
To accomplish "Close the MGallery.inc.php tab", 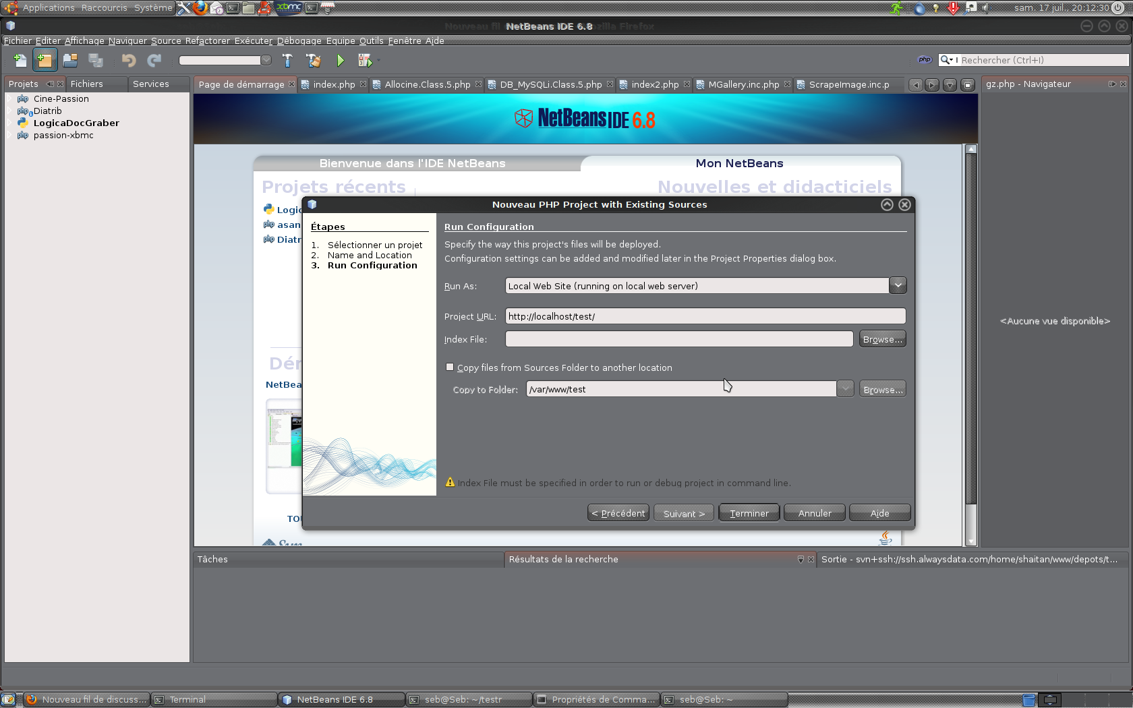I will pos(787,84).
